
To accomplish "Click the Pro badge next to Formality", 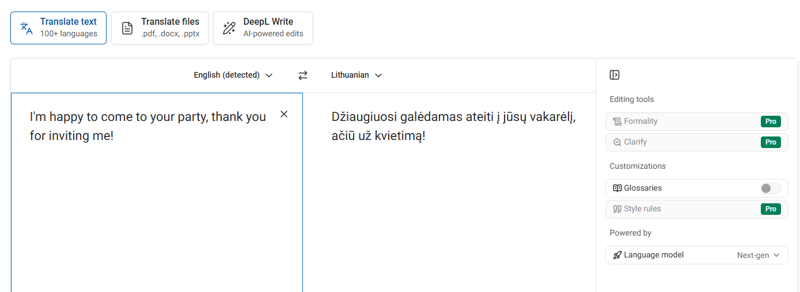I will [771, 122].
